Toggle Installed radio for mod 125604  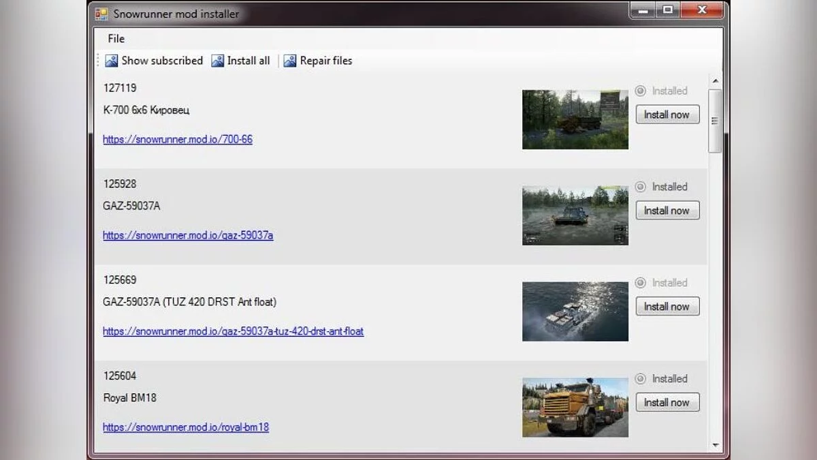[x=641, y=379]
